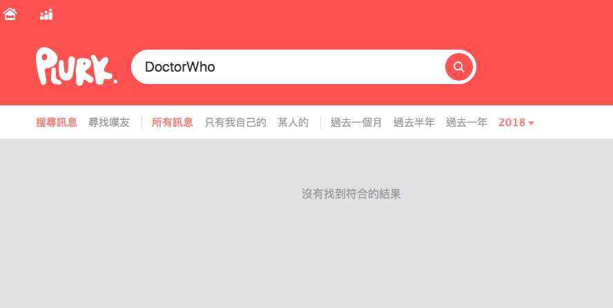Click the divider between 尋找噗友 and 所有訊息
This screenshot has width=613, height=308.
point(142,123)
